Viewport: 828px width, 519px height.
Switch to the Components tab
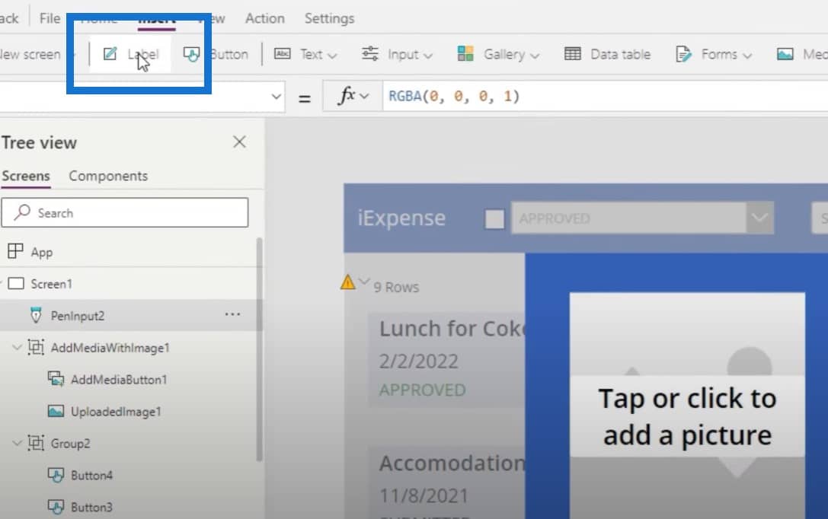(x=108, y=176)
